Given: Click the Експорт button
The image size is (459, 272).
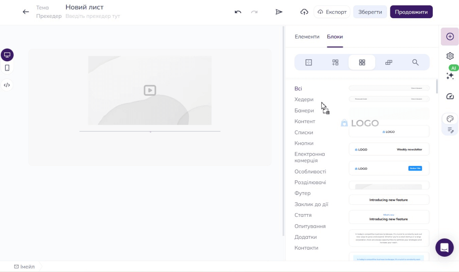Looking at the screenshot, I should pyautogui.click(x=332, y=12).
